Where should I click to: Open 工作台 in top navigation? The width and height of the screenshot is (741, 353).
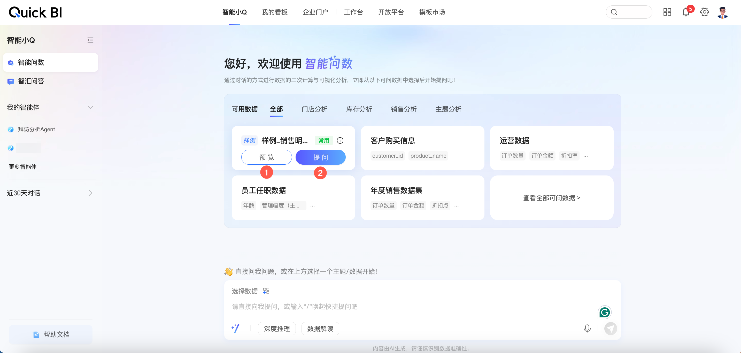tap(353, 12)
